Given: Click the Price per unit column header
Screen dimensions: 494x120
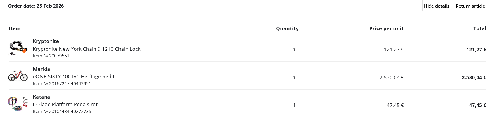Looking at the screenshot, I should pos(386,28).
